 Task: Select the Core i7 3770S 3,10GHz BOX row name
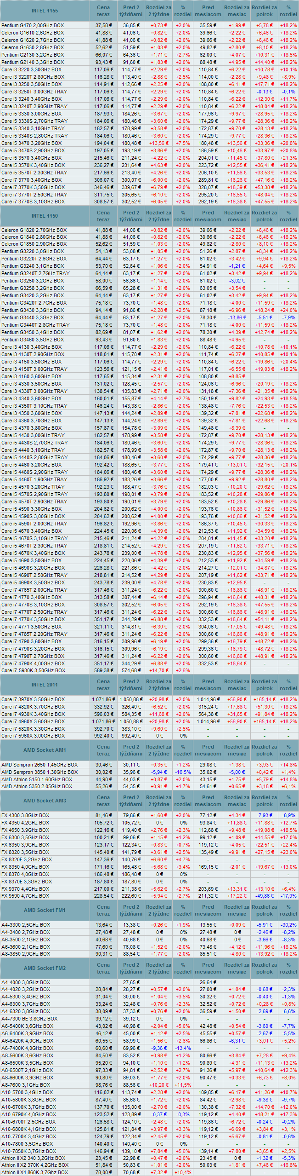[x=33, y=202]
